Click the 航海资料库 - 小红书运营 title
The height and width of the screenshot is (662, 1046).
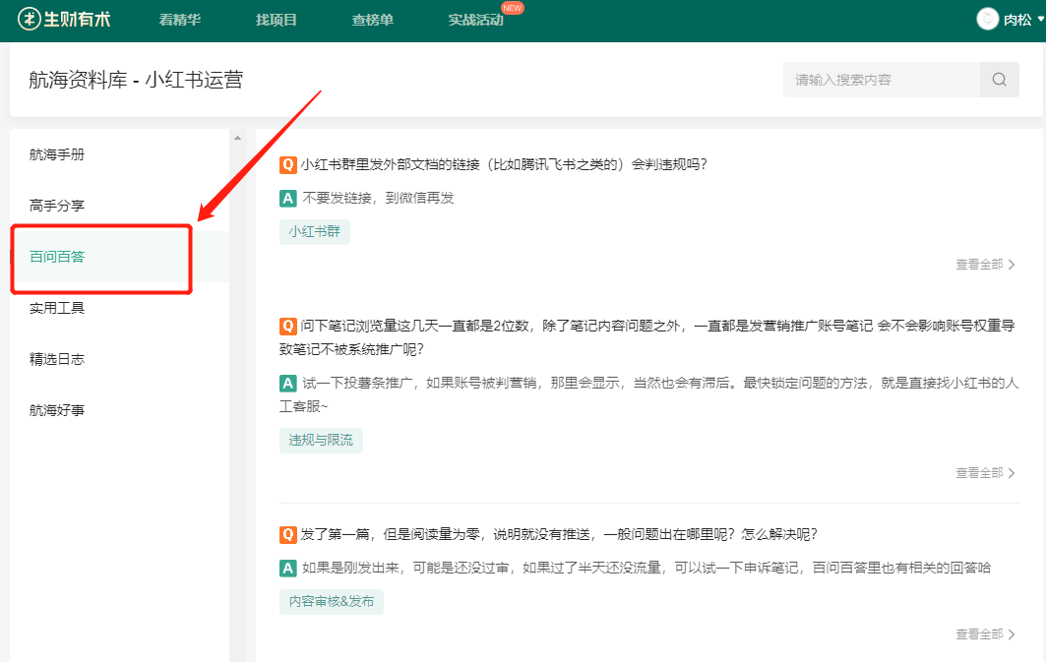[x=136, y=80]
